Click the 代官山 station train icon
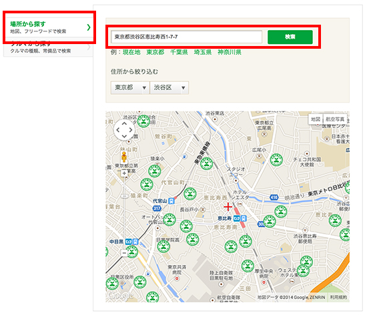This screenshot has height=315, width=367. coord(171,201)
